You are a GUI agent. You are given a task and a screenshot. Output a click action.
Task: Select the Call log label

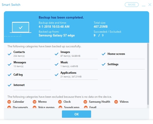tap(18, 75)
